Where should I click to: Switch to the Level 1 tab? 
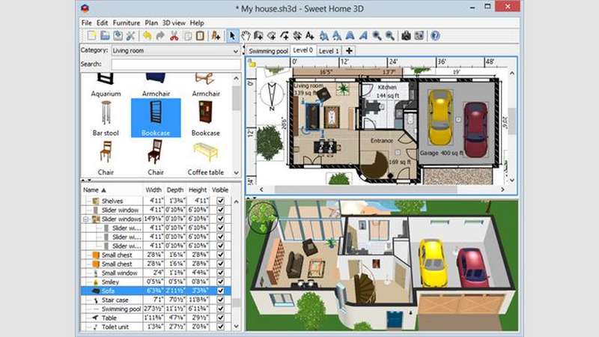[329, 51]
